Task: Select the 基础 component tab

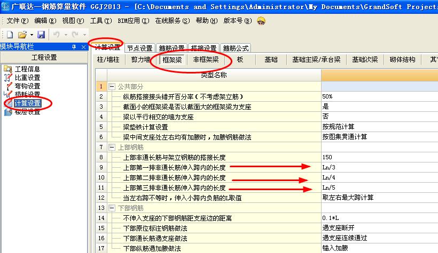Action: pyautogui.click(x=271, y=60)
